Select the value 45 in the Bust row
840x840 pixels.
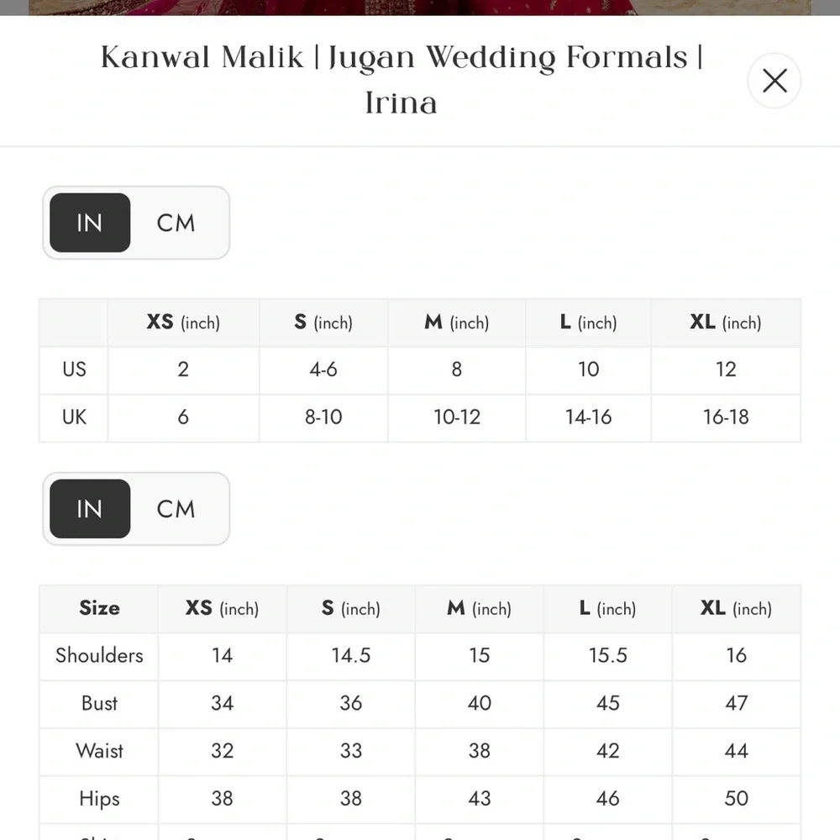607,704
